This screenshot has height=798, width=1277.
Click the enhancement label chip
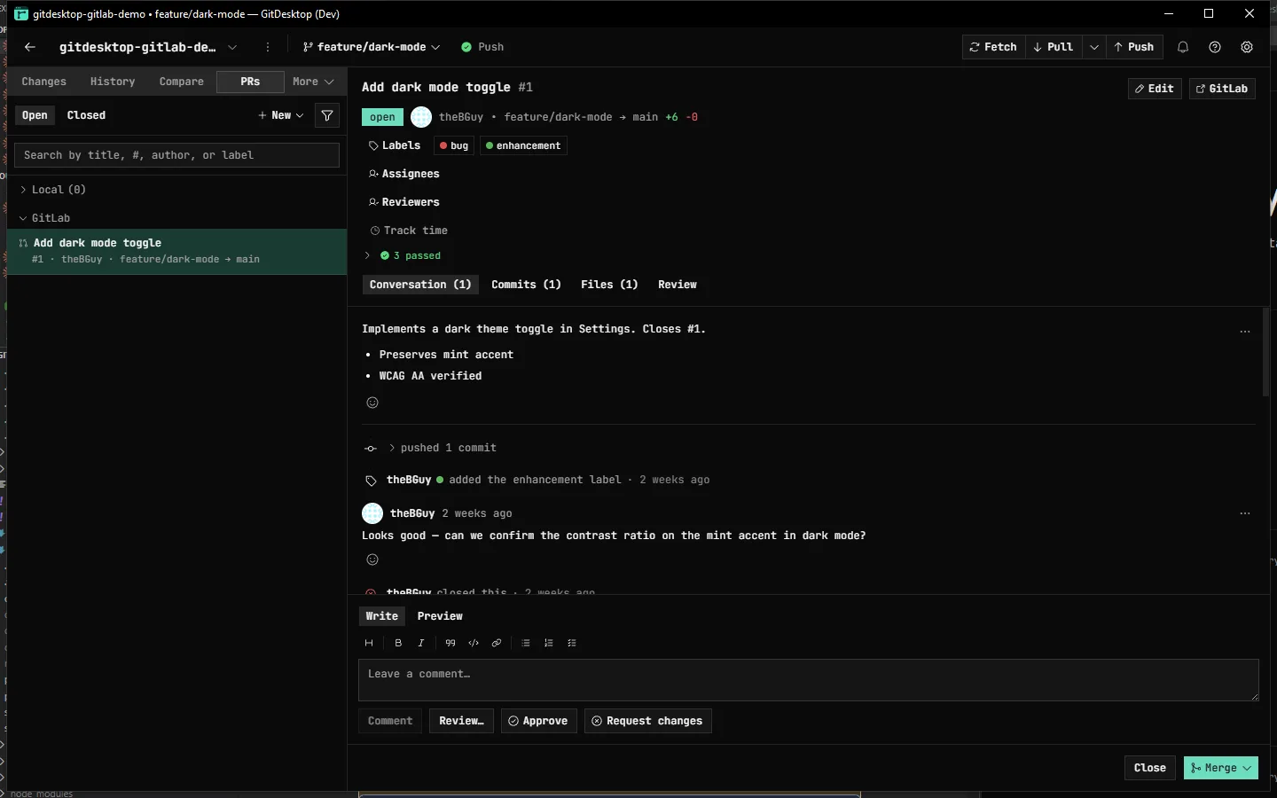523,145
